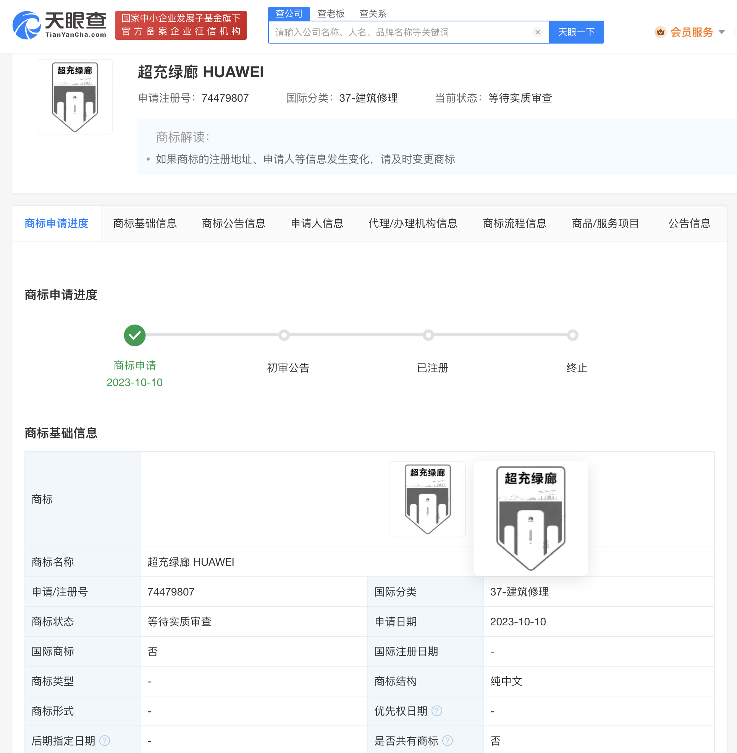Select the 商标申请进度 tab
Image resolution: width=737 pixels, height=753 pixels.
pos(57,224)
